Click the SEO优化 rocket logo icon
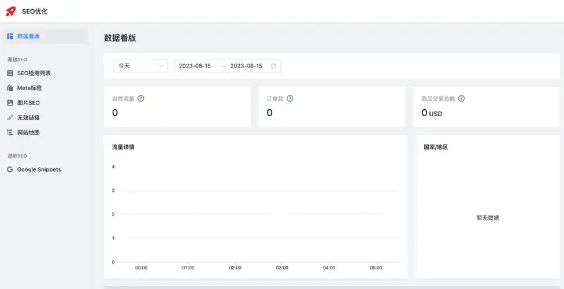Screen dimensions: 564x289 11,11
